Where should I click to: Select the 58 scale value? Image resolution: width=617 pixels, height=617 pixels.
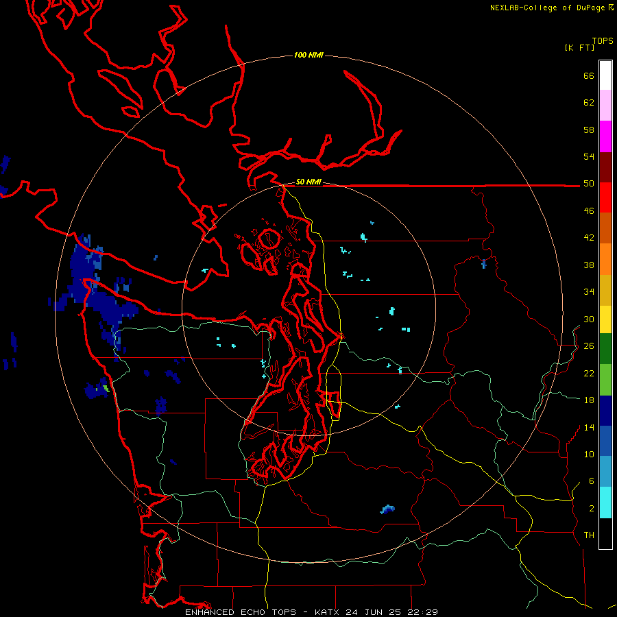coord(589,130)
